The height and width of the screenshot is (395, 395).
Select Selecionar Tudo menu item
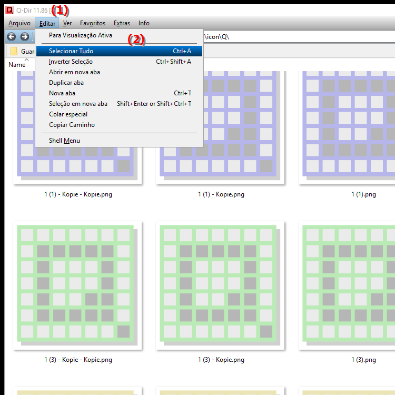pos(119,51)
